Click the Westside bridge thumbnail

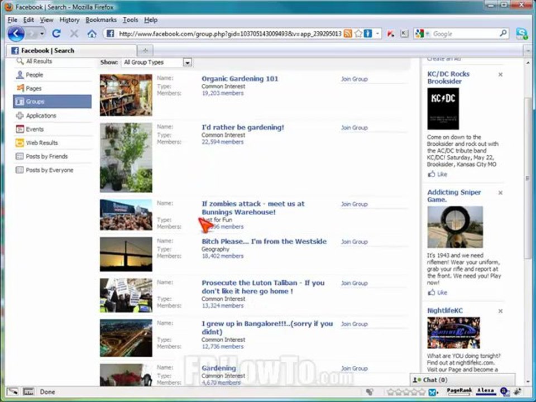[x=126, y=254]
